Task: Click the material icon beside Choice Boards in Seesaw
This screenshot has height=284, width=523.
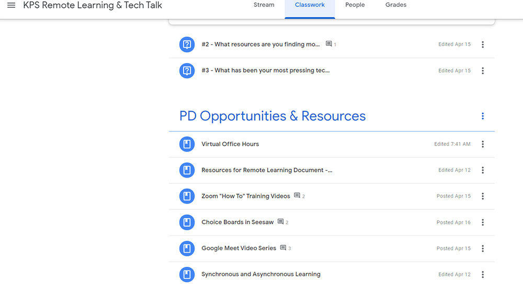Action: (187, 222)
